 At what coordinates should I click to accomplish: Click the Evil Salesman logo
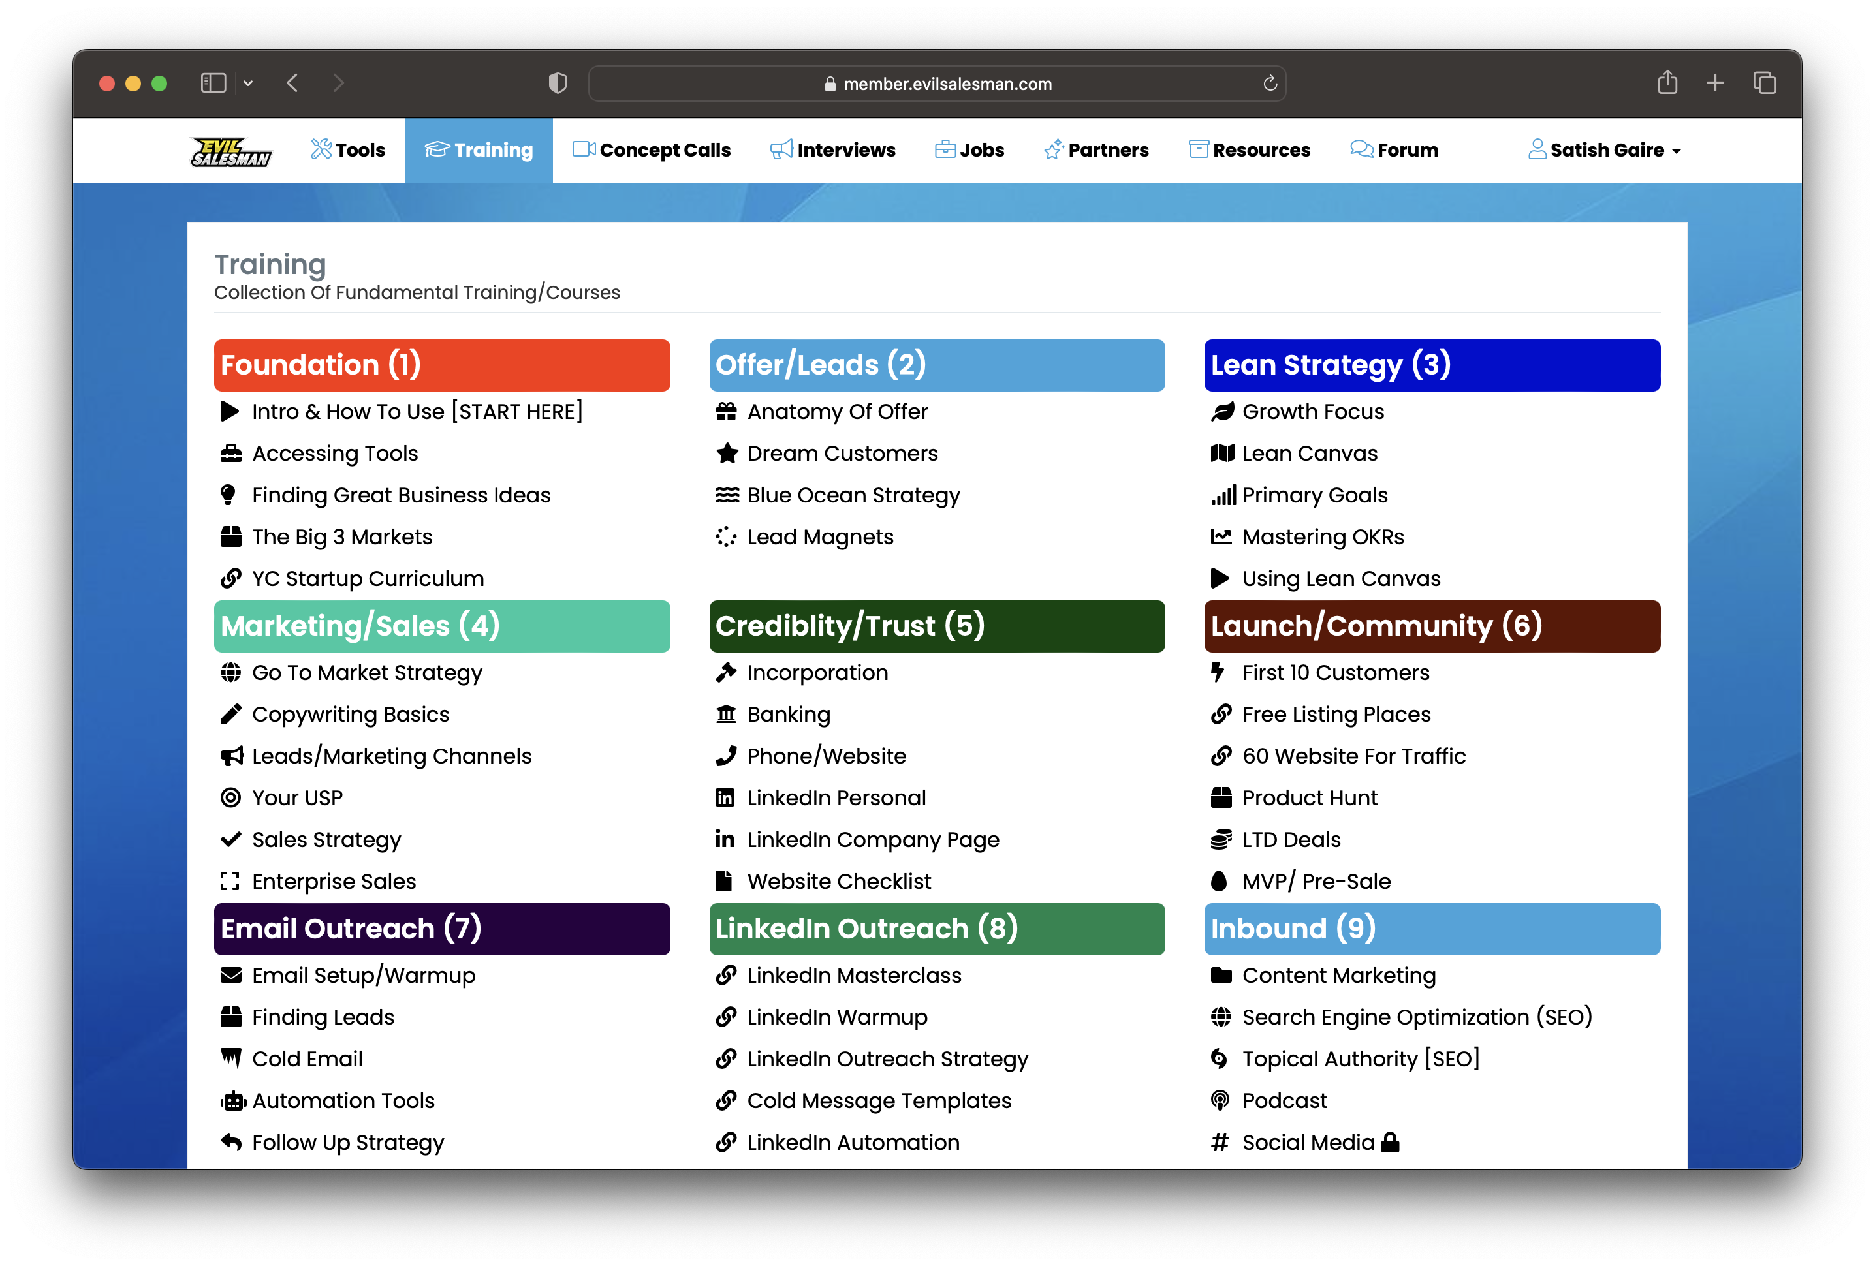click(232, 151)
